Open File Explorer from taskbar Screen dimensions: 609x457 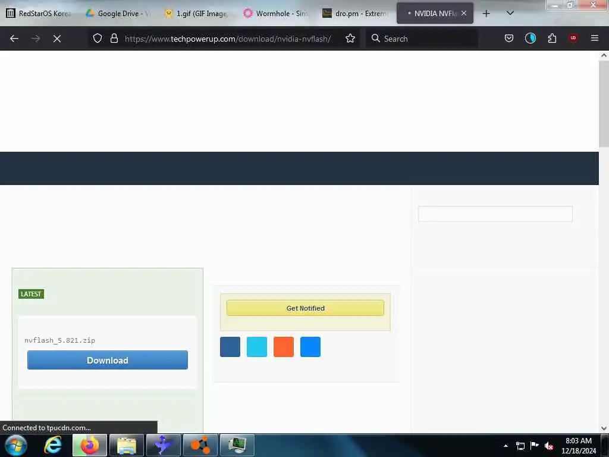click(127, 445)
